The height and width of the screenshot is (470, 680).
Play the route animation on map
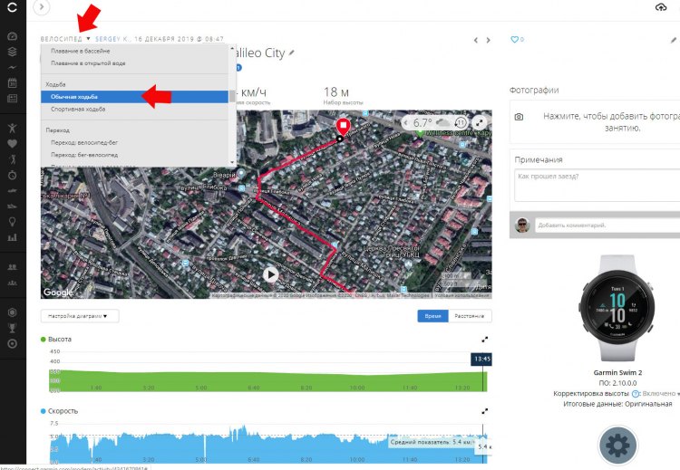pos(270,274)
